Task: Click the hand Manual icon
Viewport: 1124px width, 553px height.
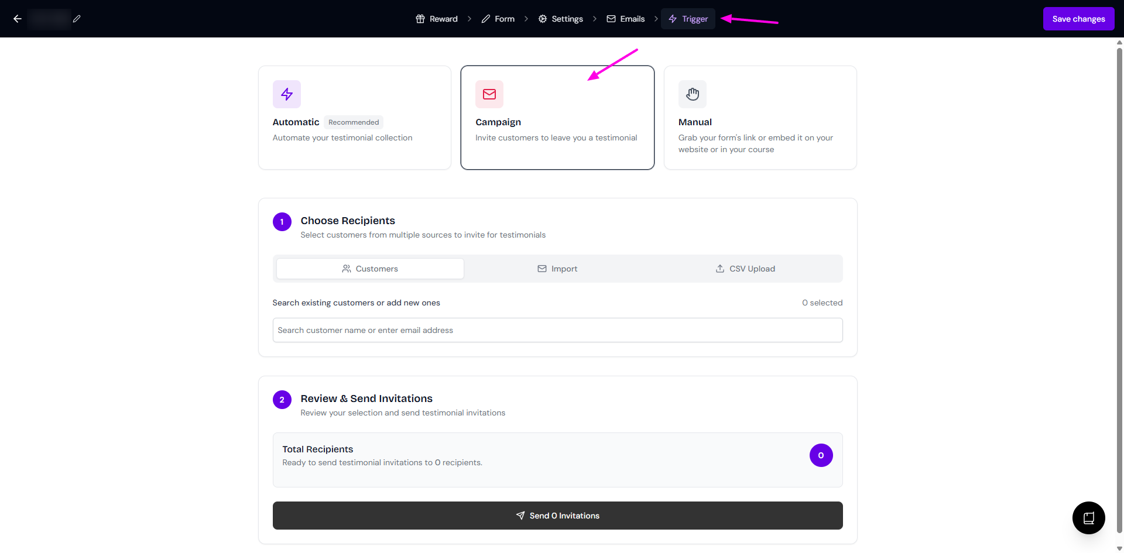Action: 692,94
